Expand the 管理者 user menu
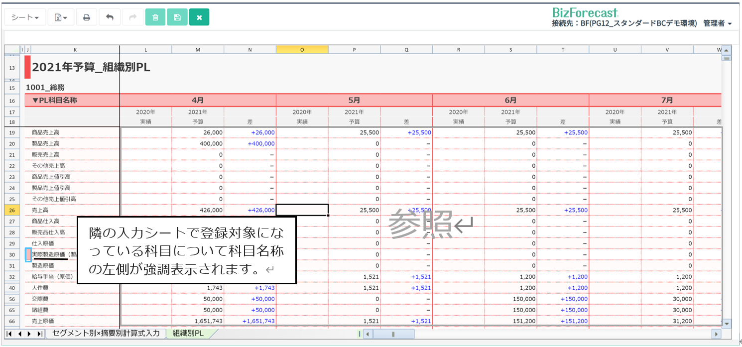742x347 pixels. point(717,23)
